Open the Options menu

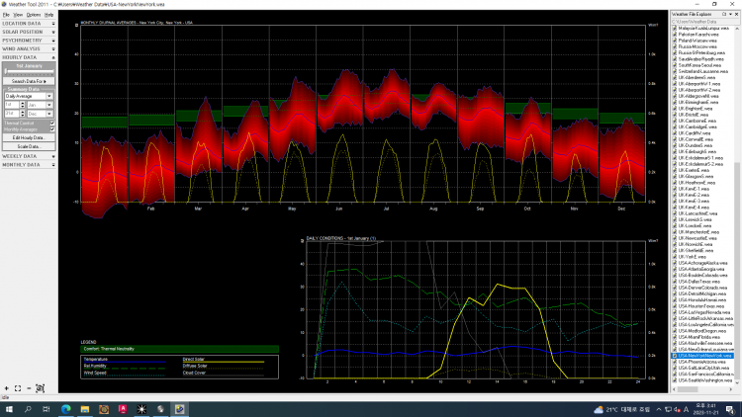(x=34, y=15)
